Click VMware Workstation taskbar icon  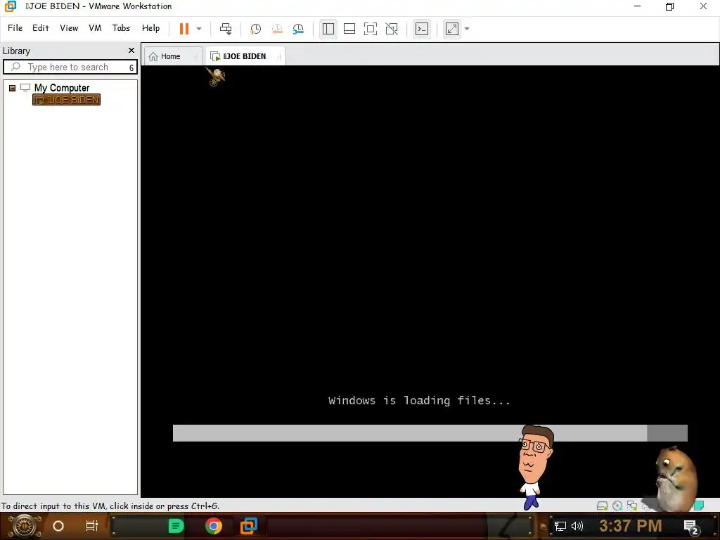coord(249,526)
